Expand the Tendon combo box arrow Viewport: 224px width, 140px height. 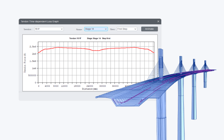[x=62, y=29]
